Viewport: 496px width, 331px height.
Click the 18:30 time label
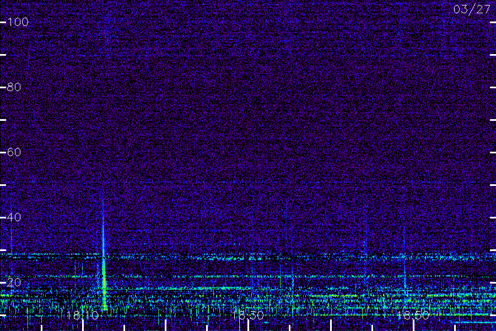point(247,315)
